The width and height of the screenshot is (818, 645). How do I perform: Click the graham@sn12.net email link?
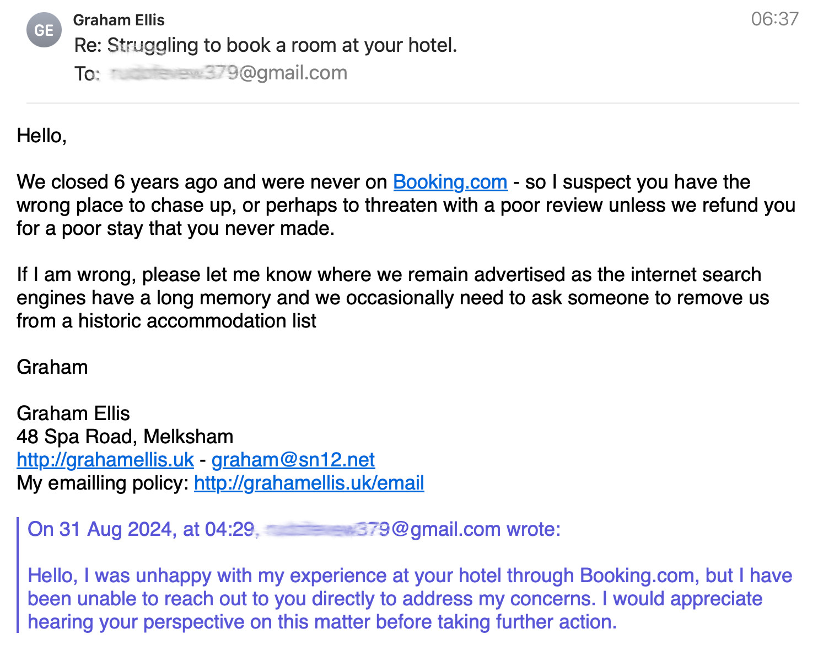(293, 460)
